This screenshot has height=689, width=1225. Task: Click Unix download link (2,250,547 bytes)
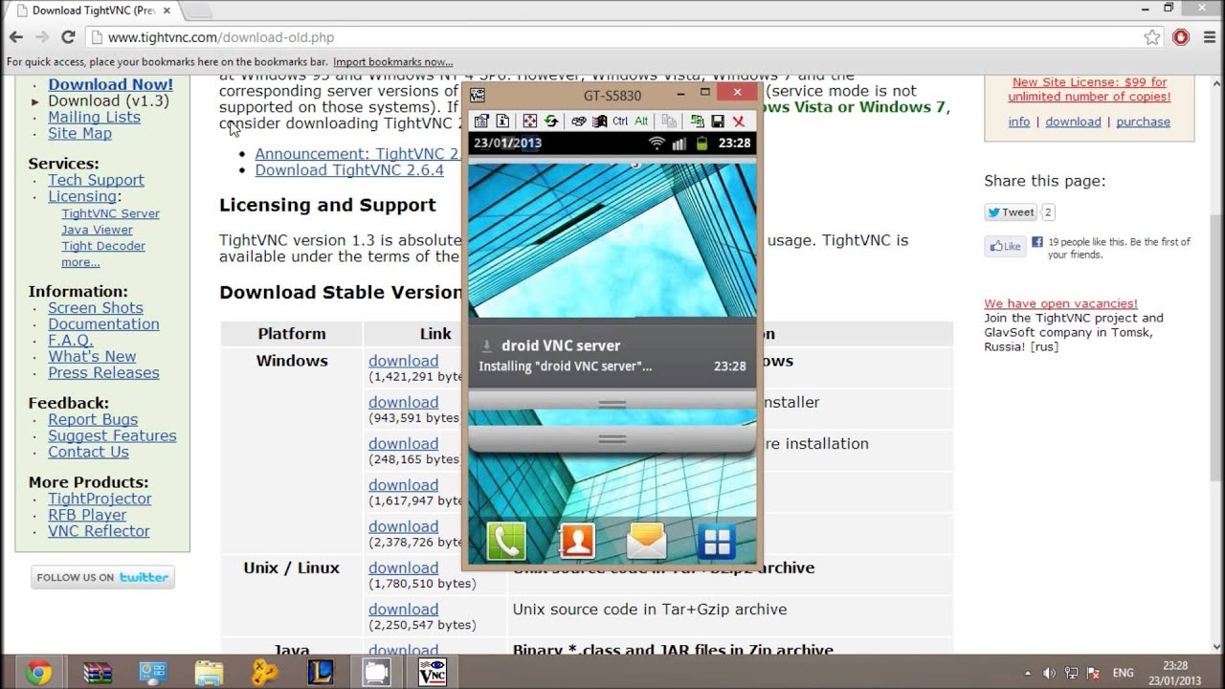[x=404, y=610]
